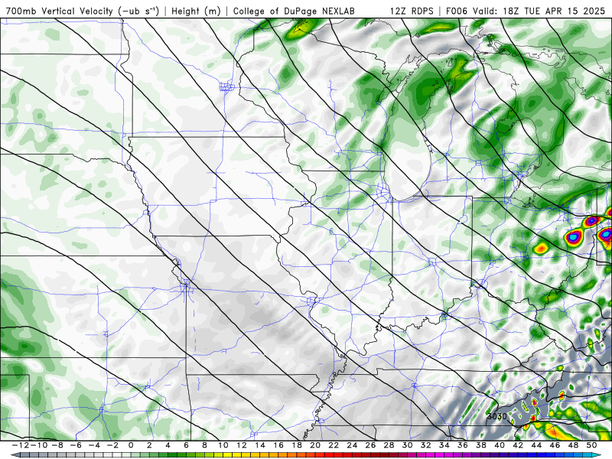Click the '44' value on the color scale
The width and height of the screenshot is (612, 459).
(536, 445)
